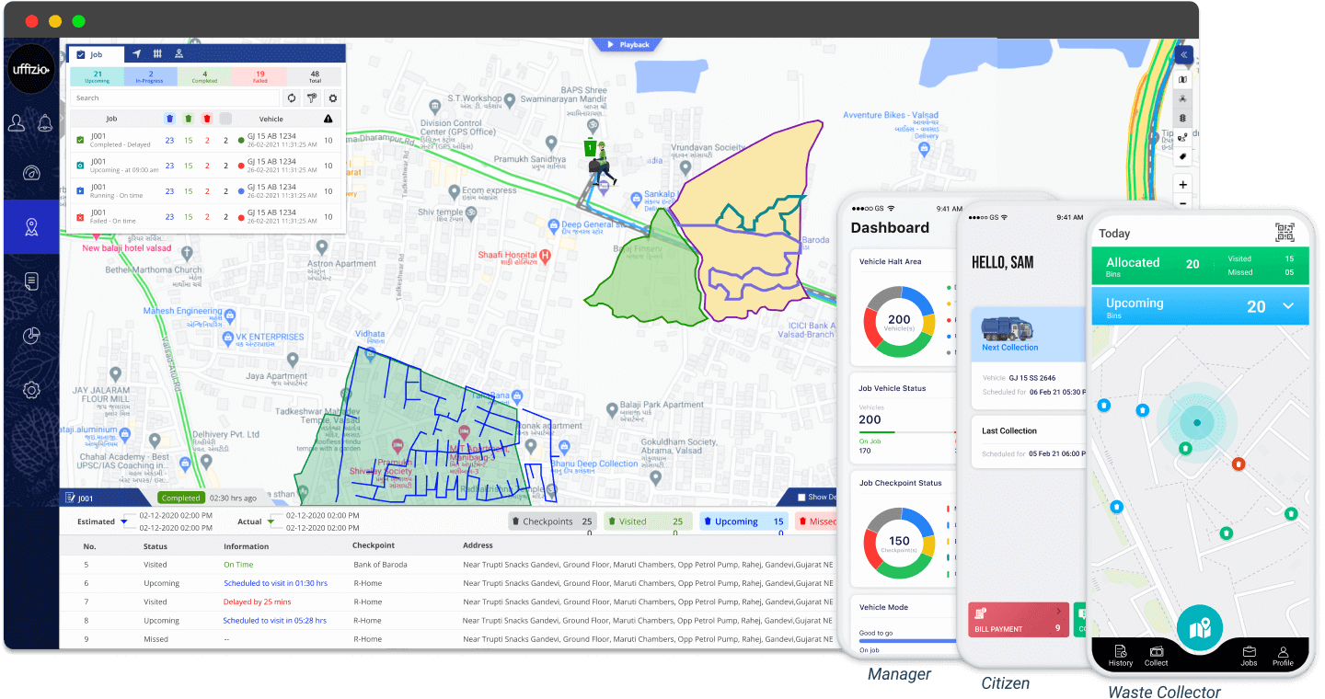Viewport: 1325px width, 699px height.
Task: Zoom in on the map
Action: 1183,185
